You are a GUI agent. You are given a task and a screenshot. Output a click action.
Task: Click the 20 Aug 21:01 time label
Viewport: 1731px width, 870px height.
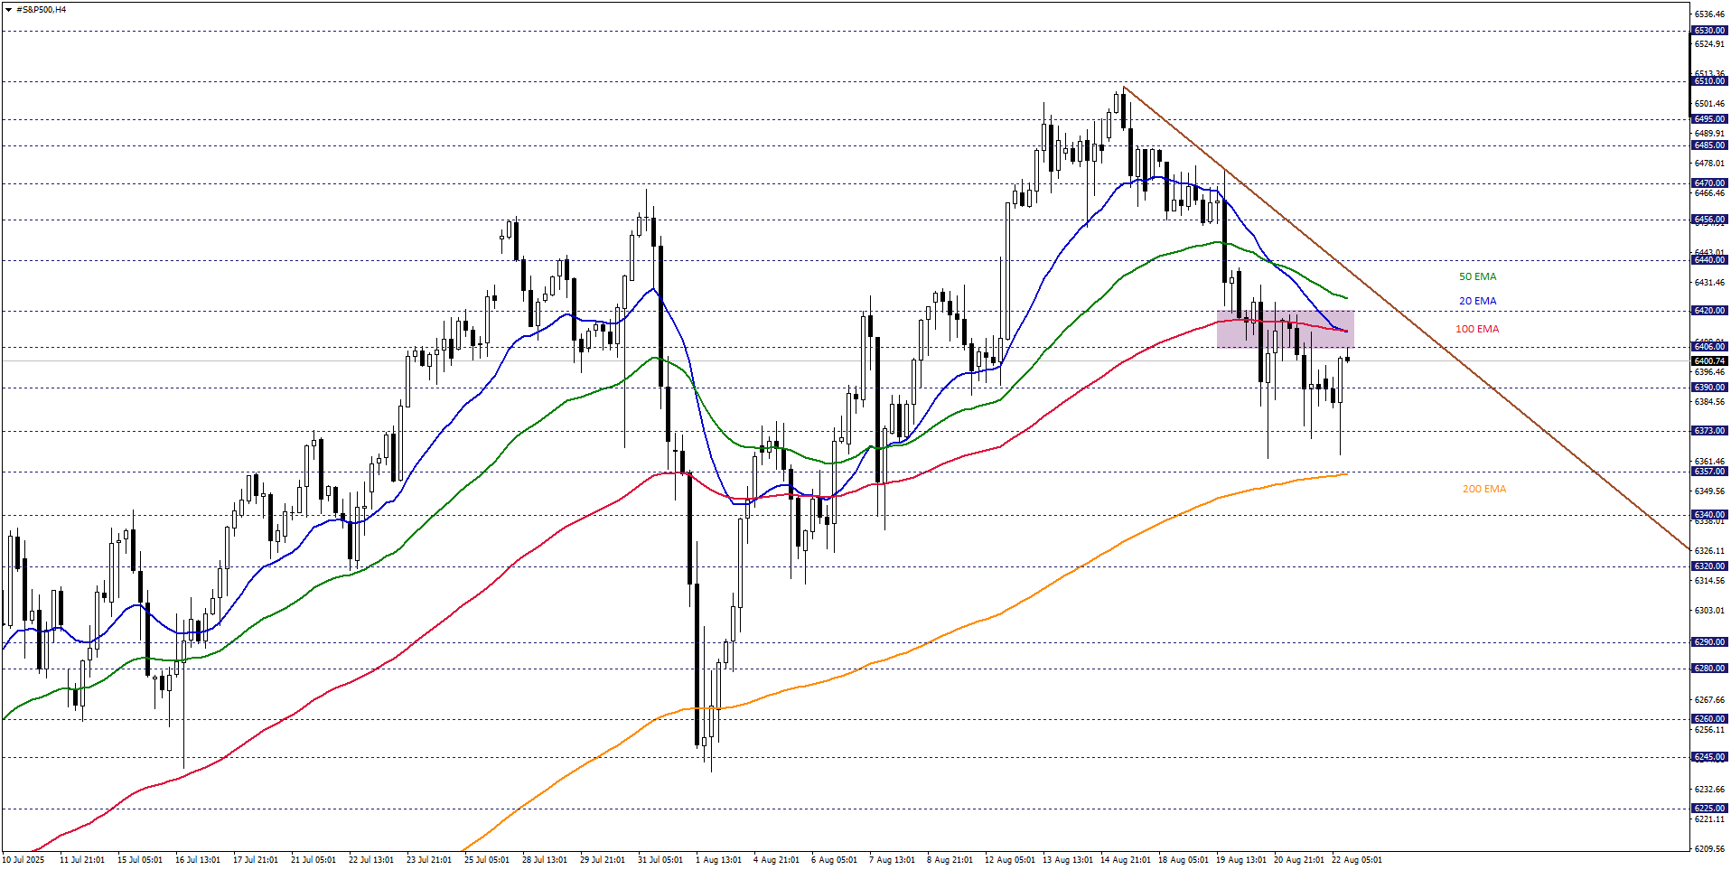(1299, 860)
